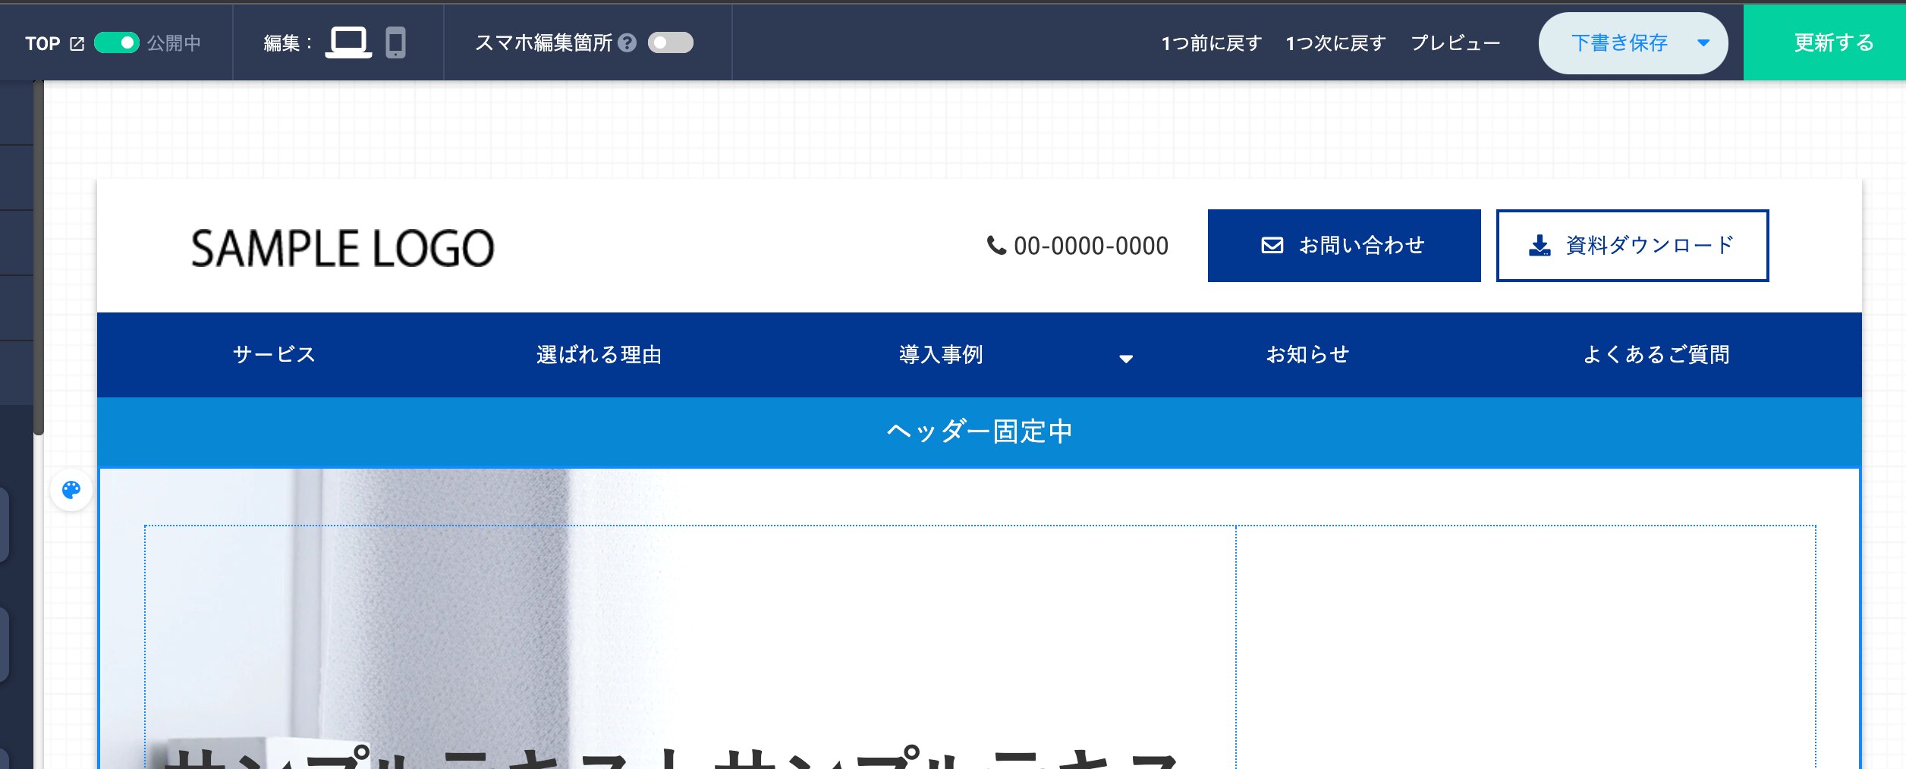
Task: Click the 資料ダウンロード button
Action: (x=1632, y=246)
